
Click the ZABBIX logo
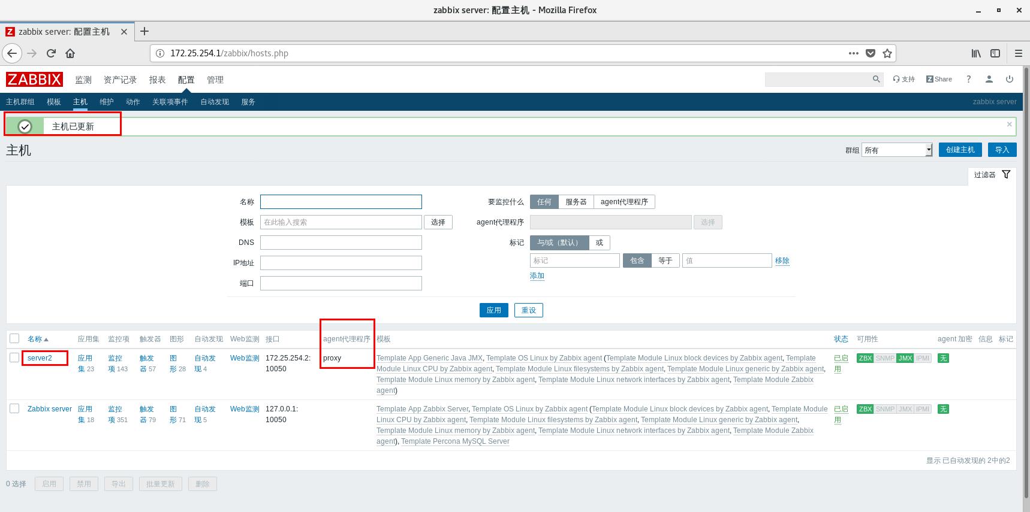[34, 80]
